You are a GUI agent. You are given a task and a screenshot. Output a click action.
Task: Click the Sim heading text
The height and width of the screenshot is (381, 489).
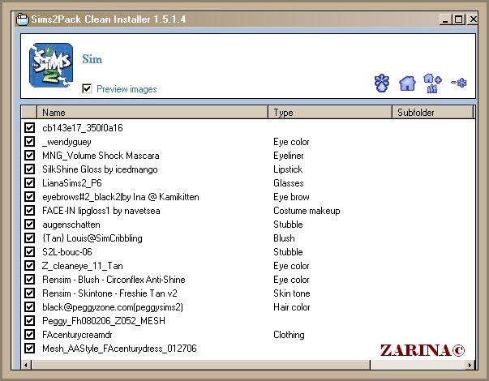click(92, 59)
